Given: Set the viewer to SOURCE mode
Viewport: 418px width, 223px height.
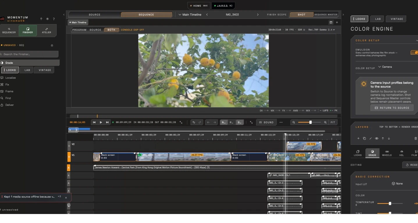Looking at the screenshot, I should [x=95, y=30].
